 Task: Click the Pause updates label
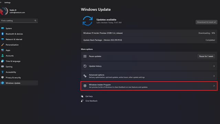click(x=95, y=56)
